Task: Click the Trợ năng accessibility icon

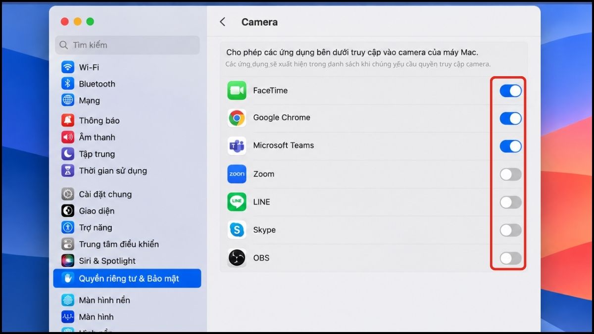Action: [68, 228]
